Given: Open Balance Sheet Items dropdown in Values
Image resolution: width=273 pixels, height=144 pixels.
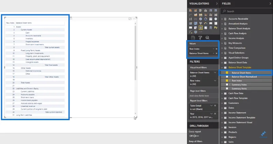Looking at the screenshot, I should click(214, 53).
